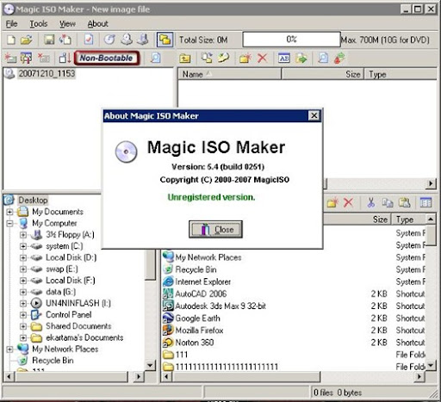The height and width of the screenshot is (402, 441).
Task: Click the red X delete icon in lower toolbar
Action: 348,203
